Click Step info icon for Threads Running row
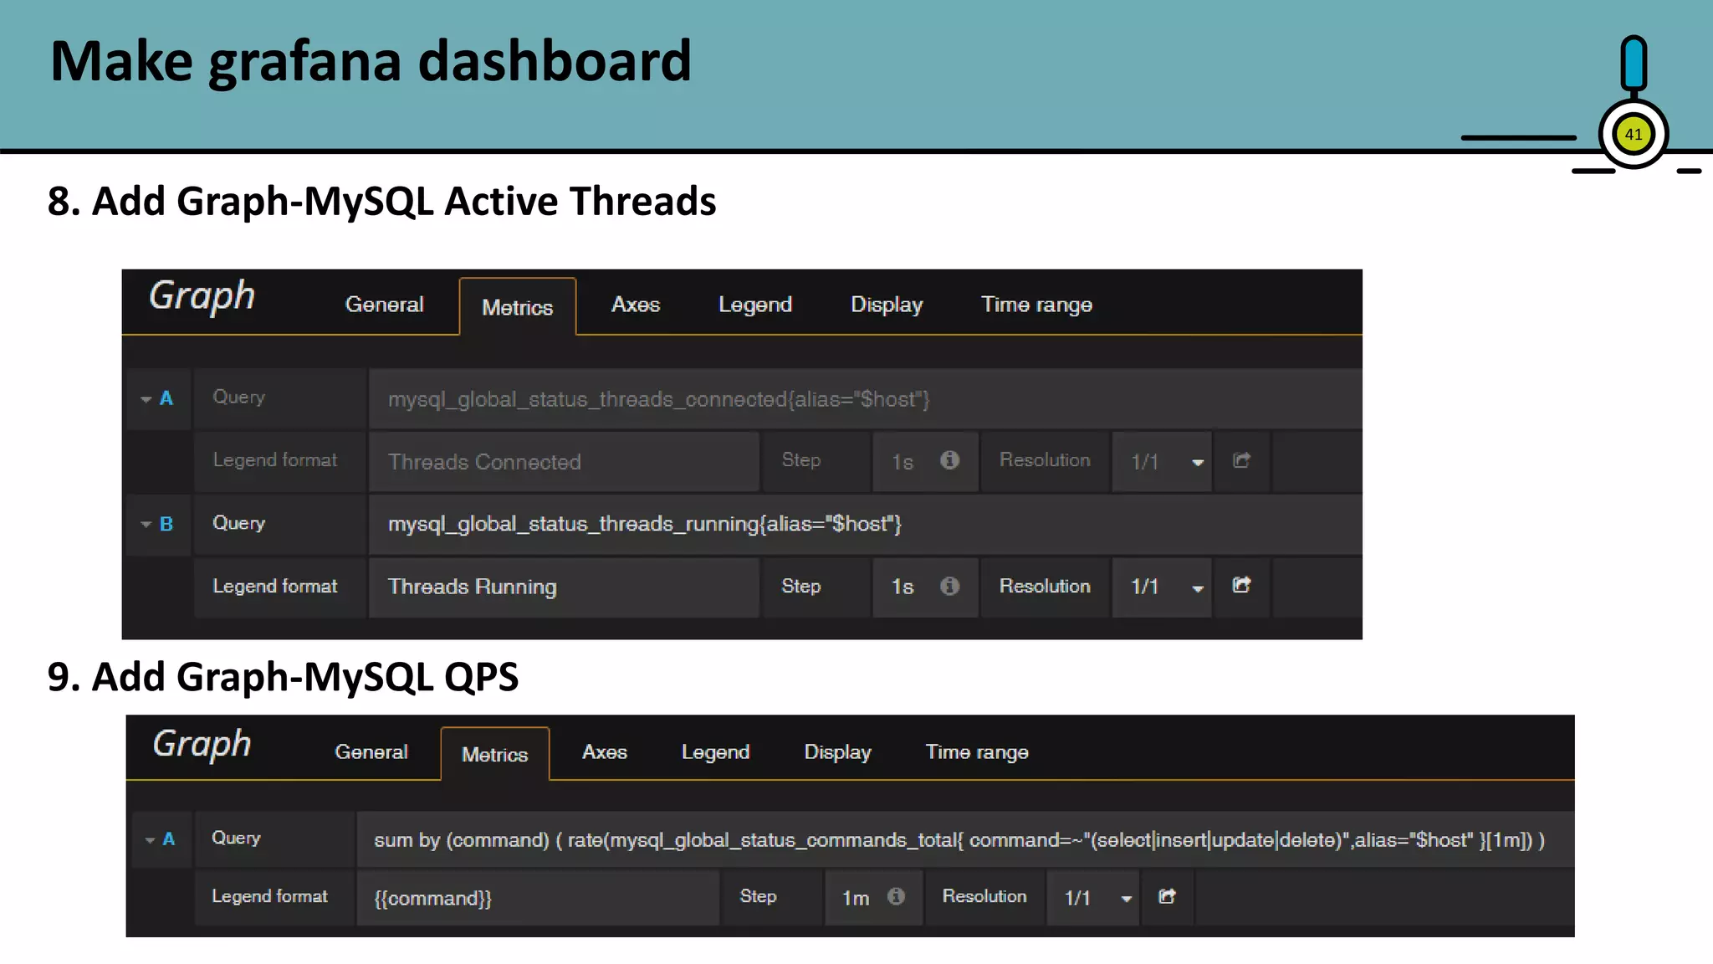 pyautogui.click(x=949, y=586)
